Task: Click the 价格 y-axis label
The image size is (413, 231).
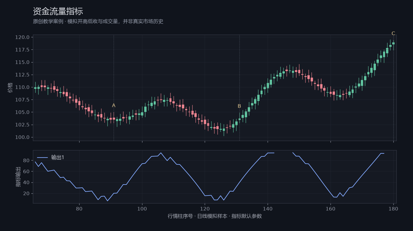Action: pos(10,88)
